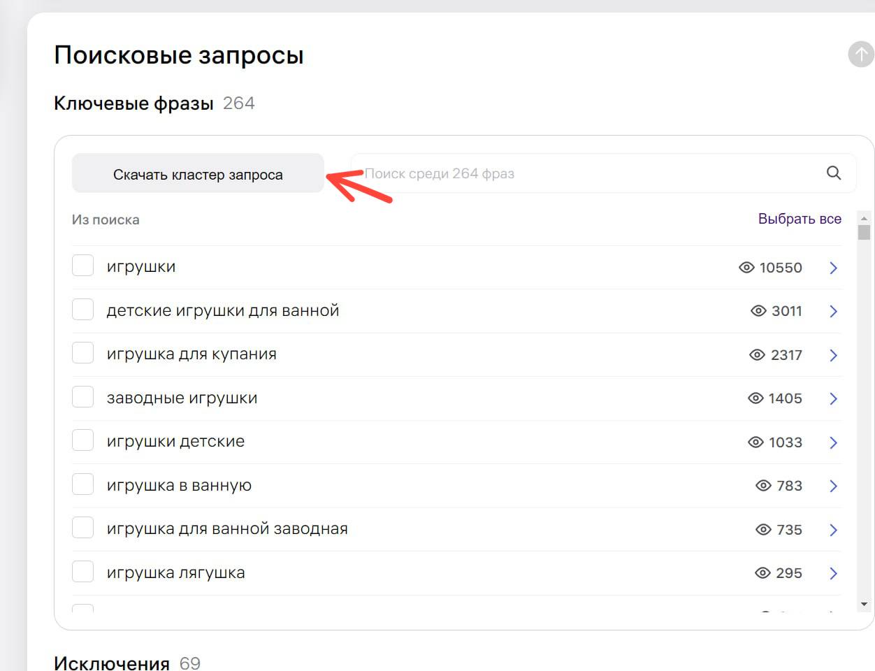Check the box for 'игрушки'

(83, 266)
